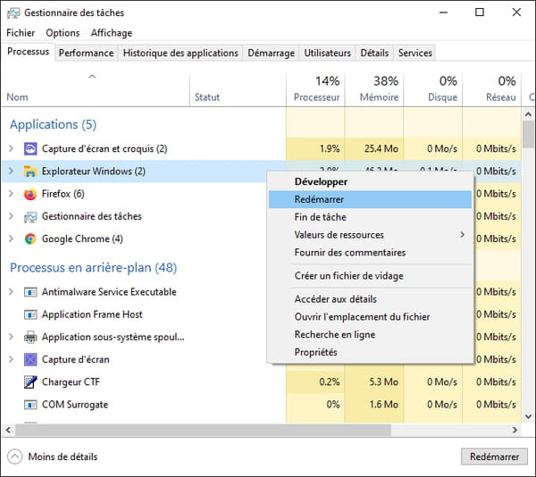This screenshot has width=536, height=477.
Task: Expand the Explorateur Windows (2) group
Action: click(11, 172)
